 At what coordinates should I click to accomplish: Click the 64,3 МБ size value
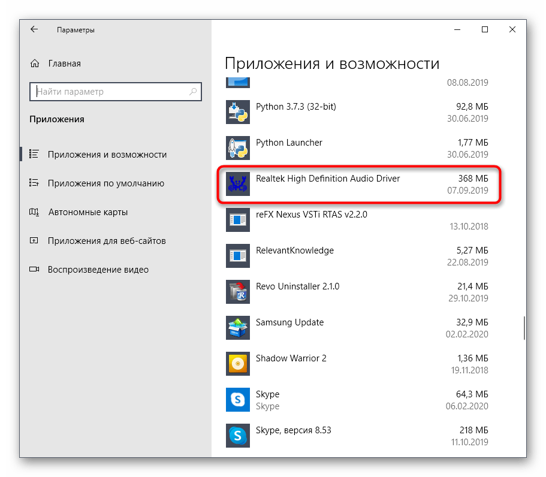coord(472,394)
